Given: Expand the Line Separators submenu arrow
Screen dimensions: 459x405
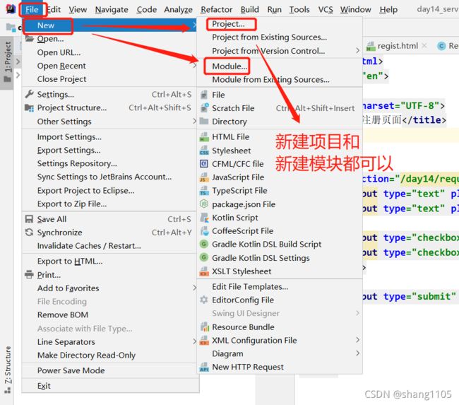Looking at the screenshot, I should coord(194,341).
